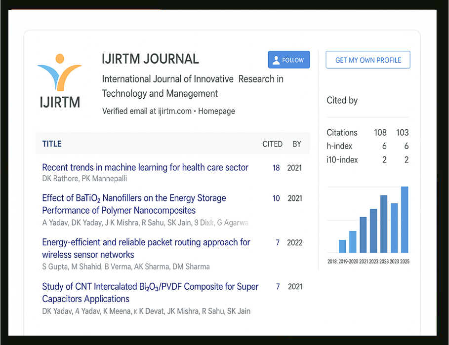This screenshot has width=449, height=345.
Task: Click the Citations row total 108
Action: (380, 132)
